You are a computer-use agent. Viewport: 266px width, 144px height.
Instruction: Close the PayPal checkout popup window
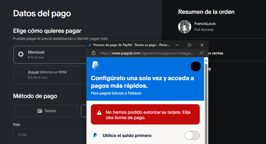coord(202,45)
